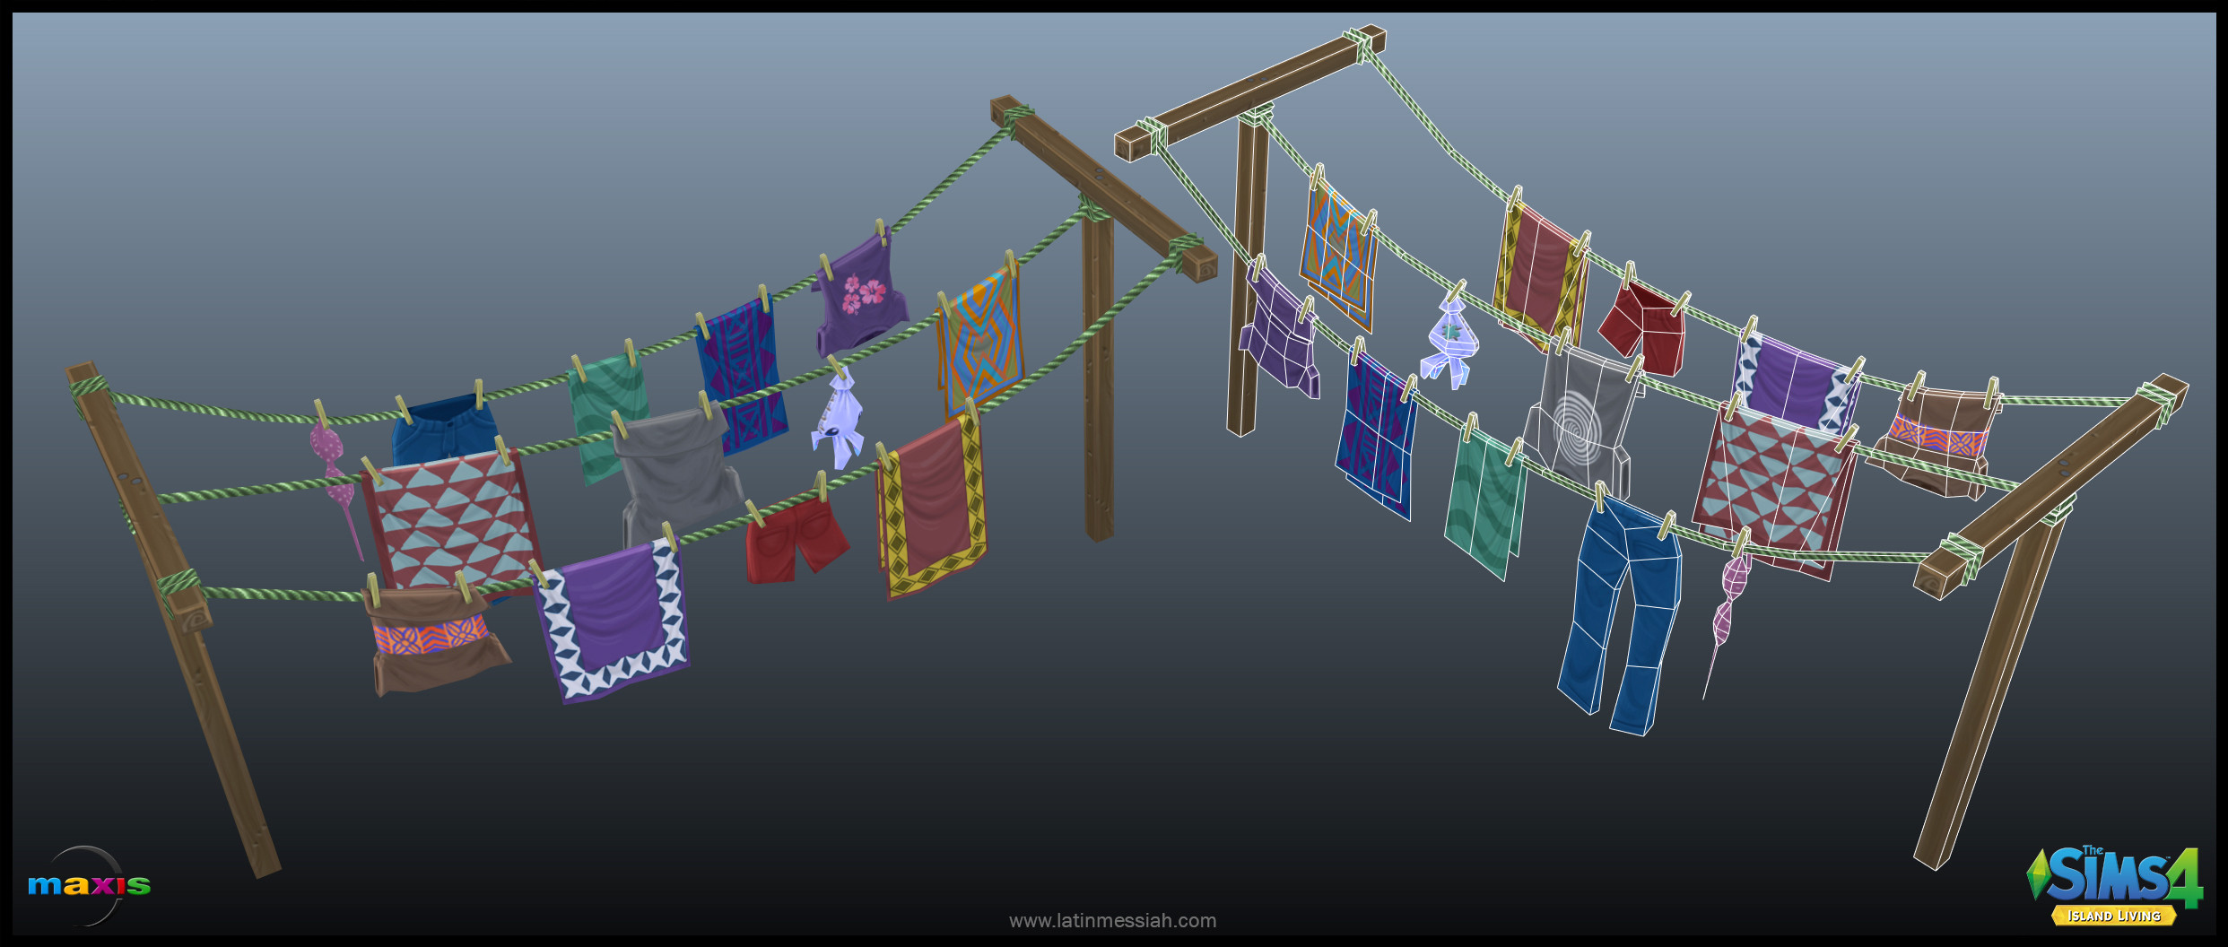Select the maroon towel with yellow border, textured model
2228x947 pixels.
pos(932,508)
